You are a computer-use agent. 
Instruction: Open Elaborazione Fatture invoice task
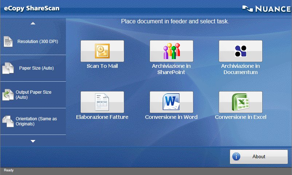102,102
